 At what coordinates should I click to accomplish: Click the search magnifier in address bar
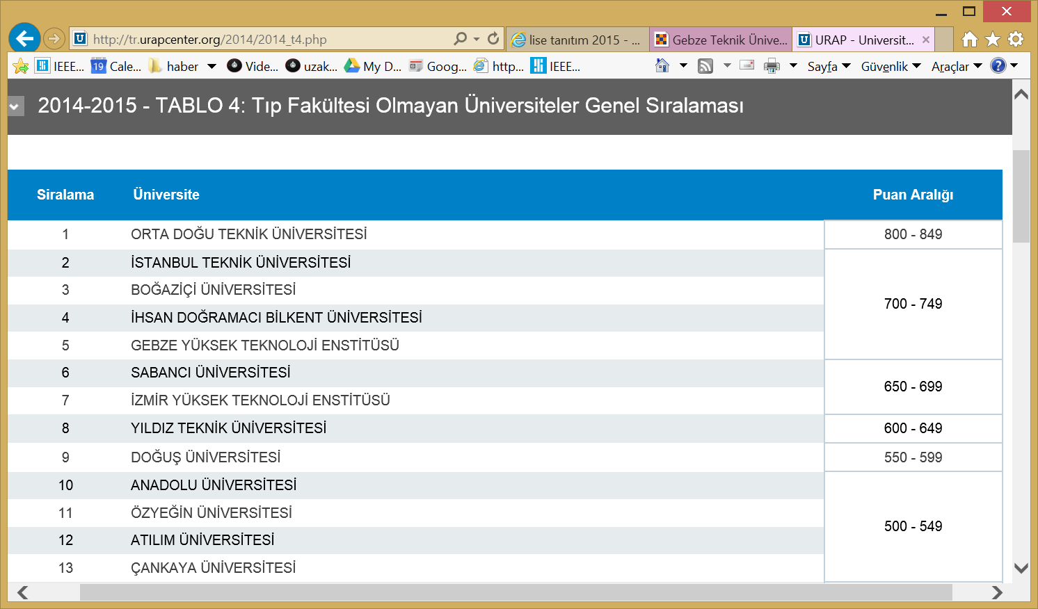tap(460, 39)
